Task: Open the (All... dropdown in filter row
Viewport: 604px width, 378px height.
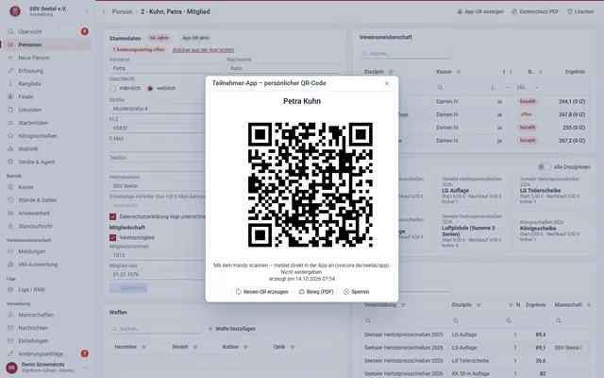Action: coord(528,88)
